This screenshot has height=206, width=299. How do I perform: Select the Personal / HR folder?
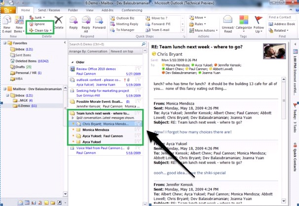(26, 73)
